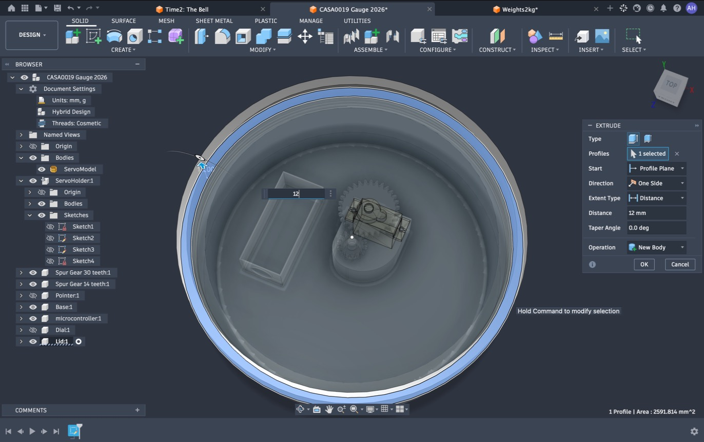Click the Fillet tool icon
The image size is (704, 442).
click(222, 36)
